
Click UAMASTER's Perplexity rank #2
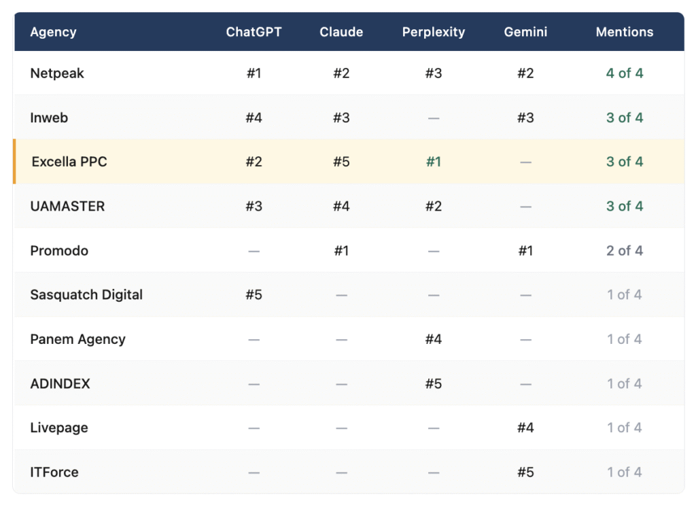434,207
